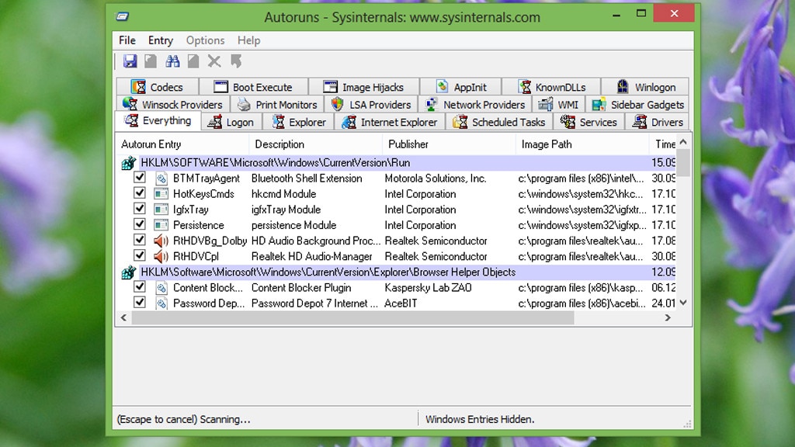Switch to the Logon tab
This screenshot has height=447, width=795.
tap(231, 122)
